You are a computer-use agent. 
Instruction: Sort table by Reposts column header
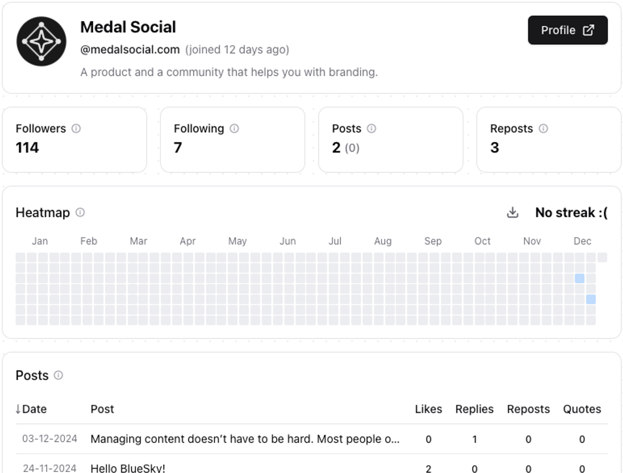(528, 409)
